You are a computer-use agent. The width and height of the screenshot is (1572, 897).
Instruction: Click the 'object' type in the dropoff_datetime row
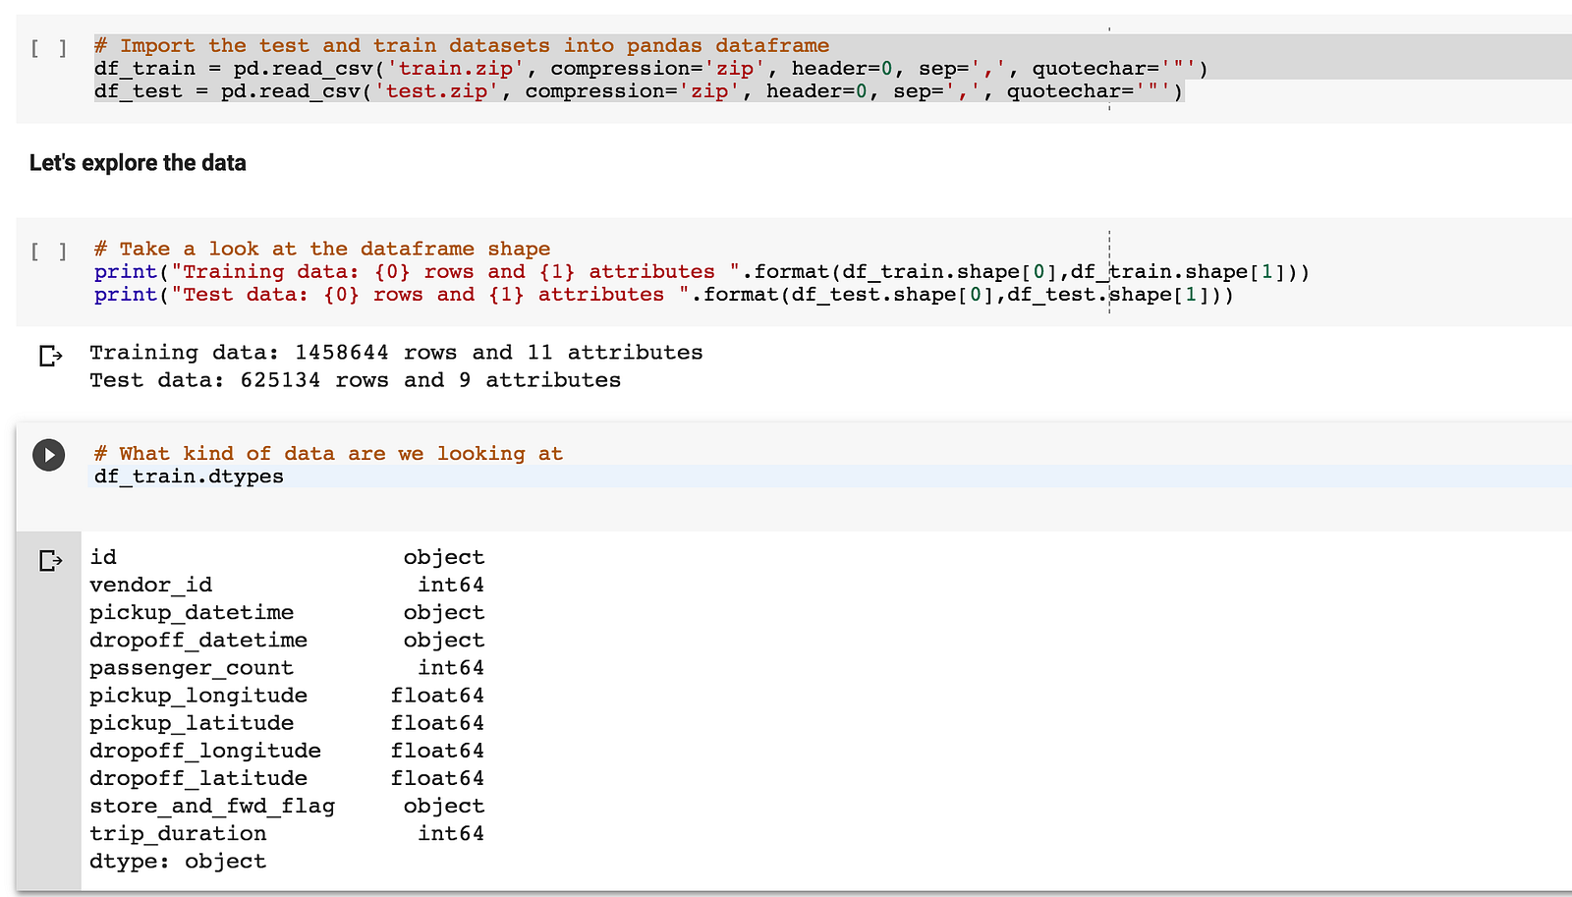(444, 640)
